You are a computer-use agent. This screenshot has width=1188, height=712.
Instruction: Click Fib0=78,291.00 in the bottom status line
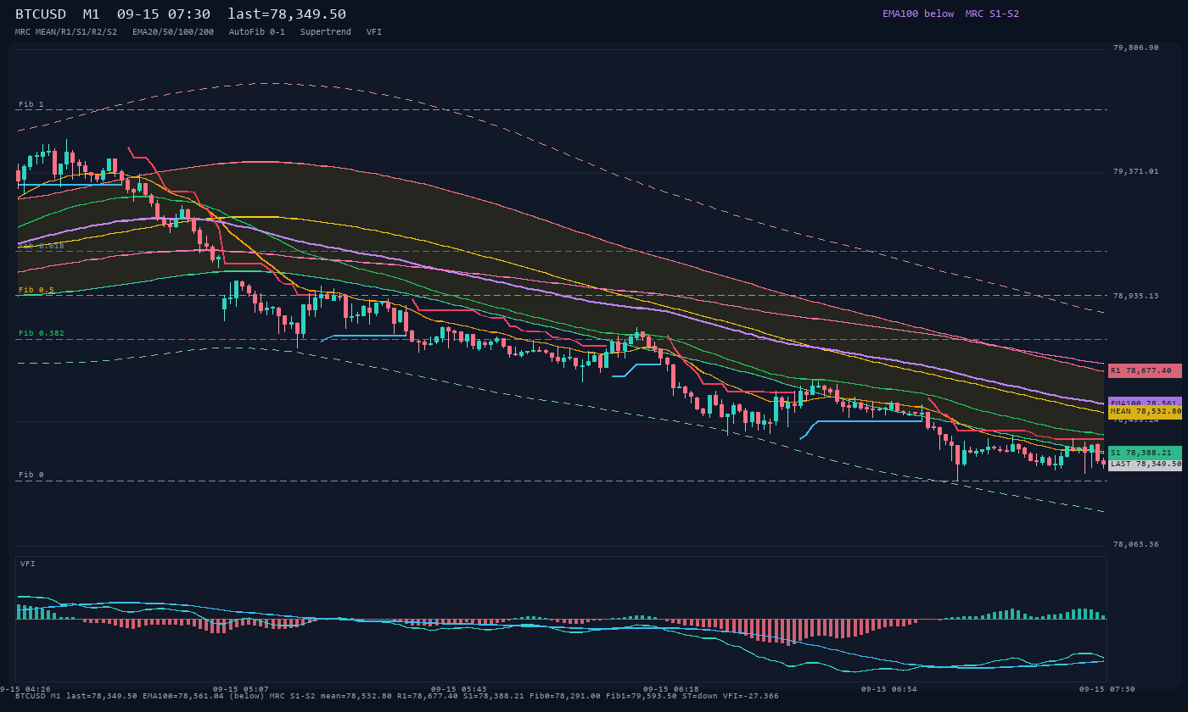coord(565,697)
